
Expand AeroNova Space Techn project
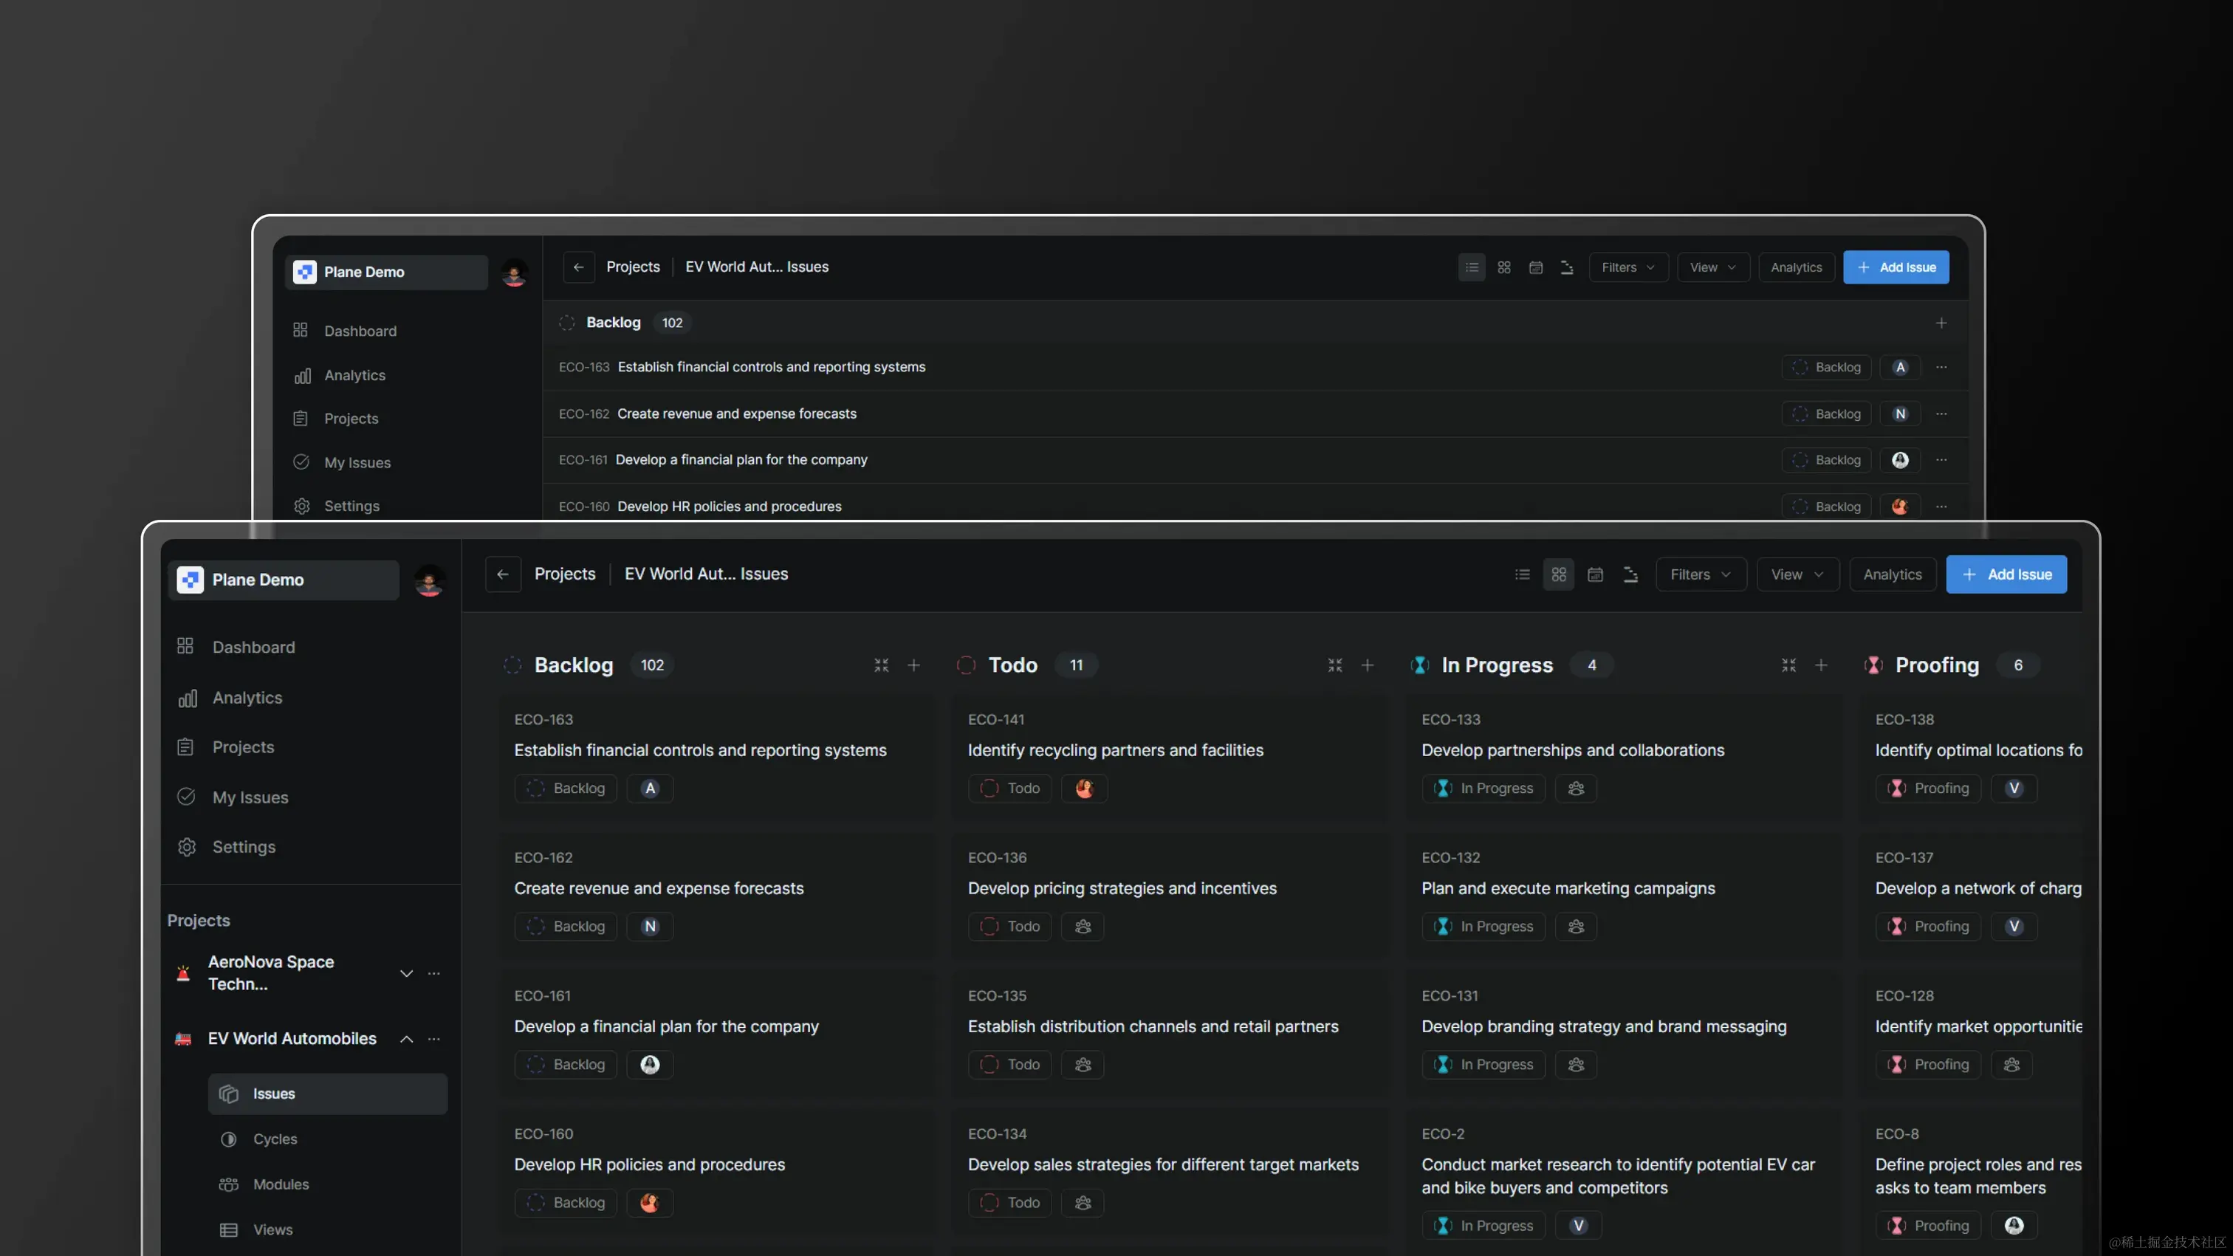pyautogui.click(x=405, y=973)
